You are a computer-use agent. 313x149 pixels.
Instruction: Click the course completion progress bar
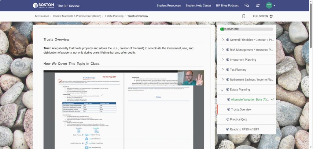click(246, 29)
